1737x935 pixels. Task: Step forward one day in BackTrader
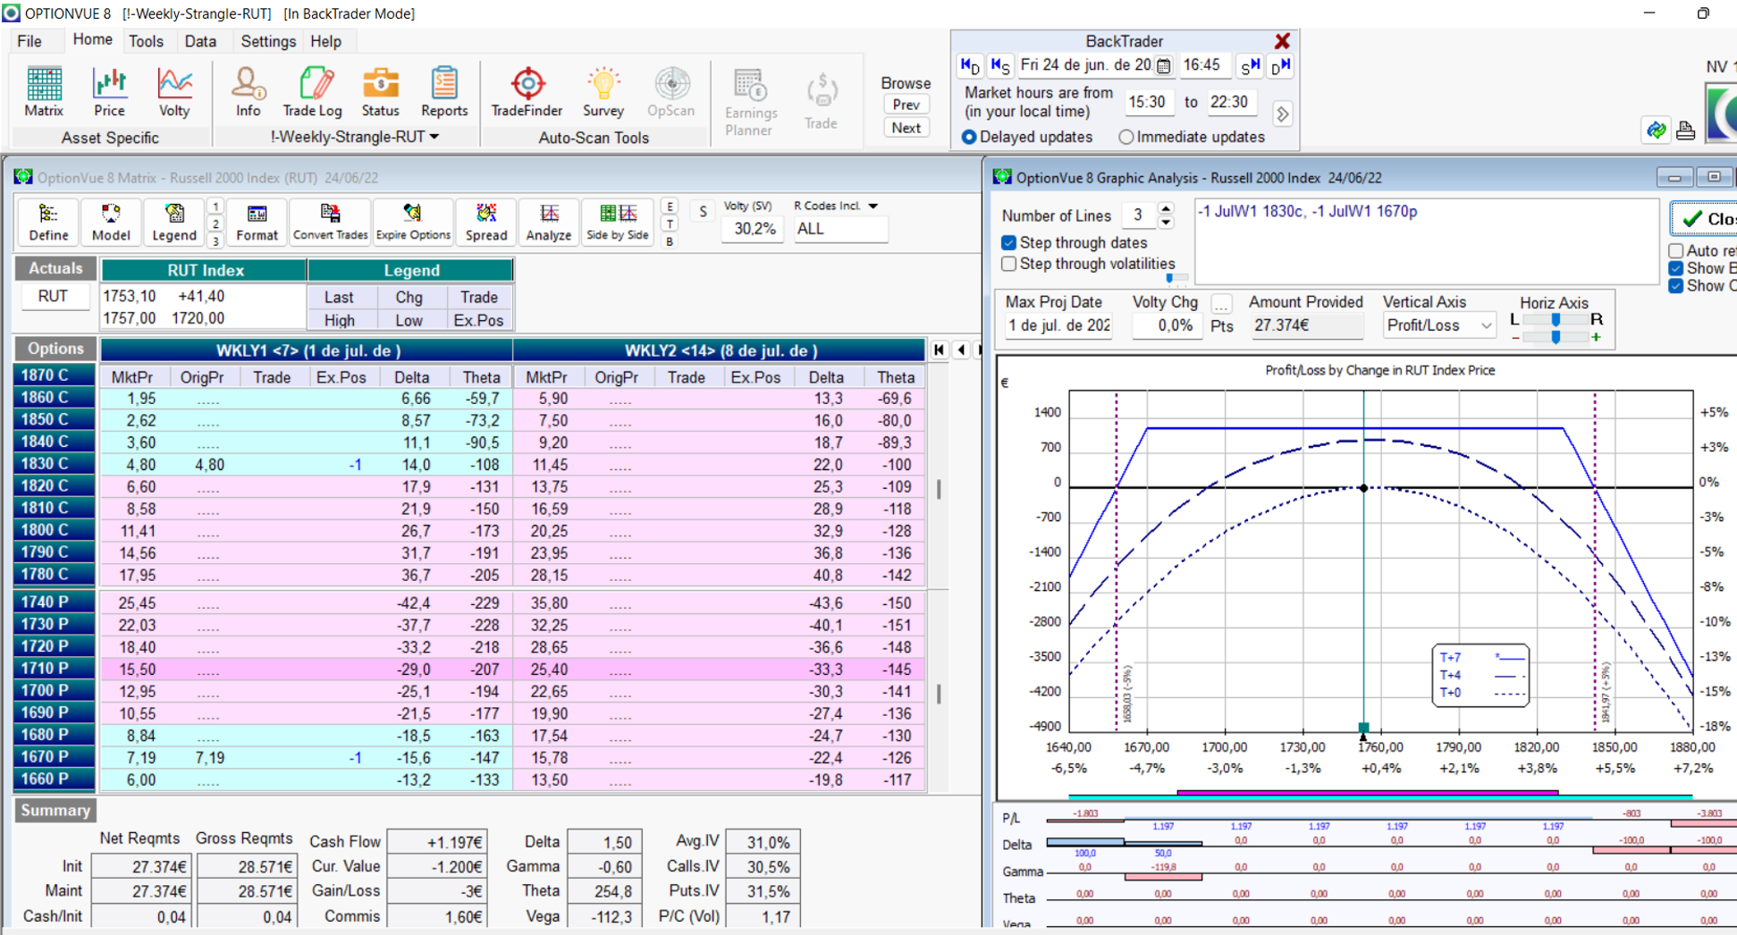(x=1280, y=65)
